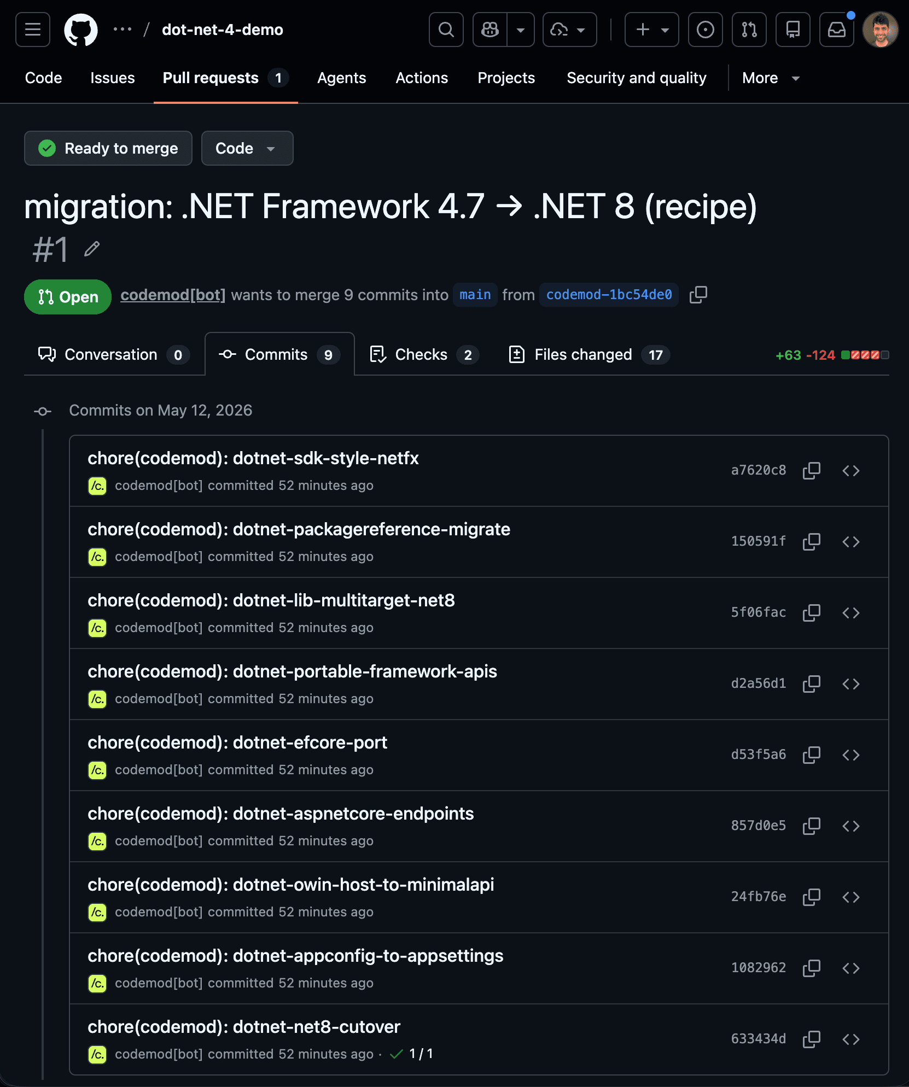Copy full SHA for commit a7620c8

tap(812, 471)
